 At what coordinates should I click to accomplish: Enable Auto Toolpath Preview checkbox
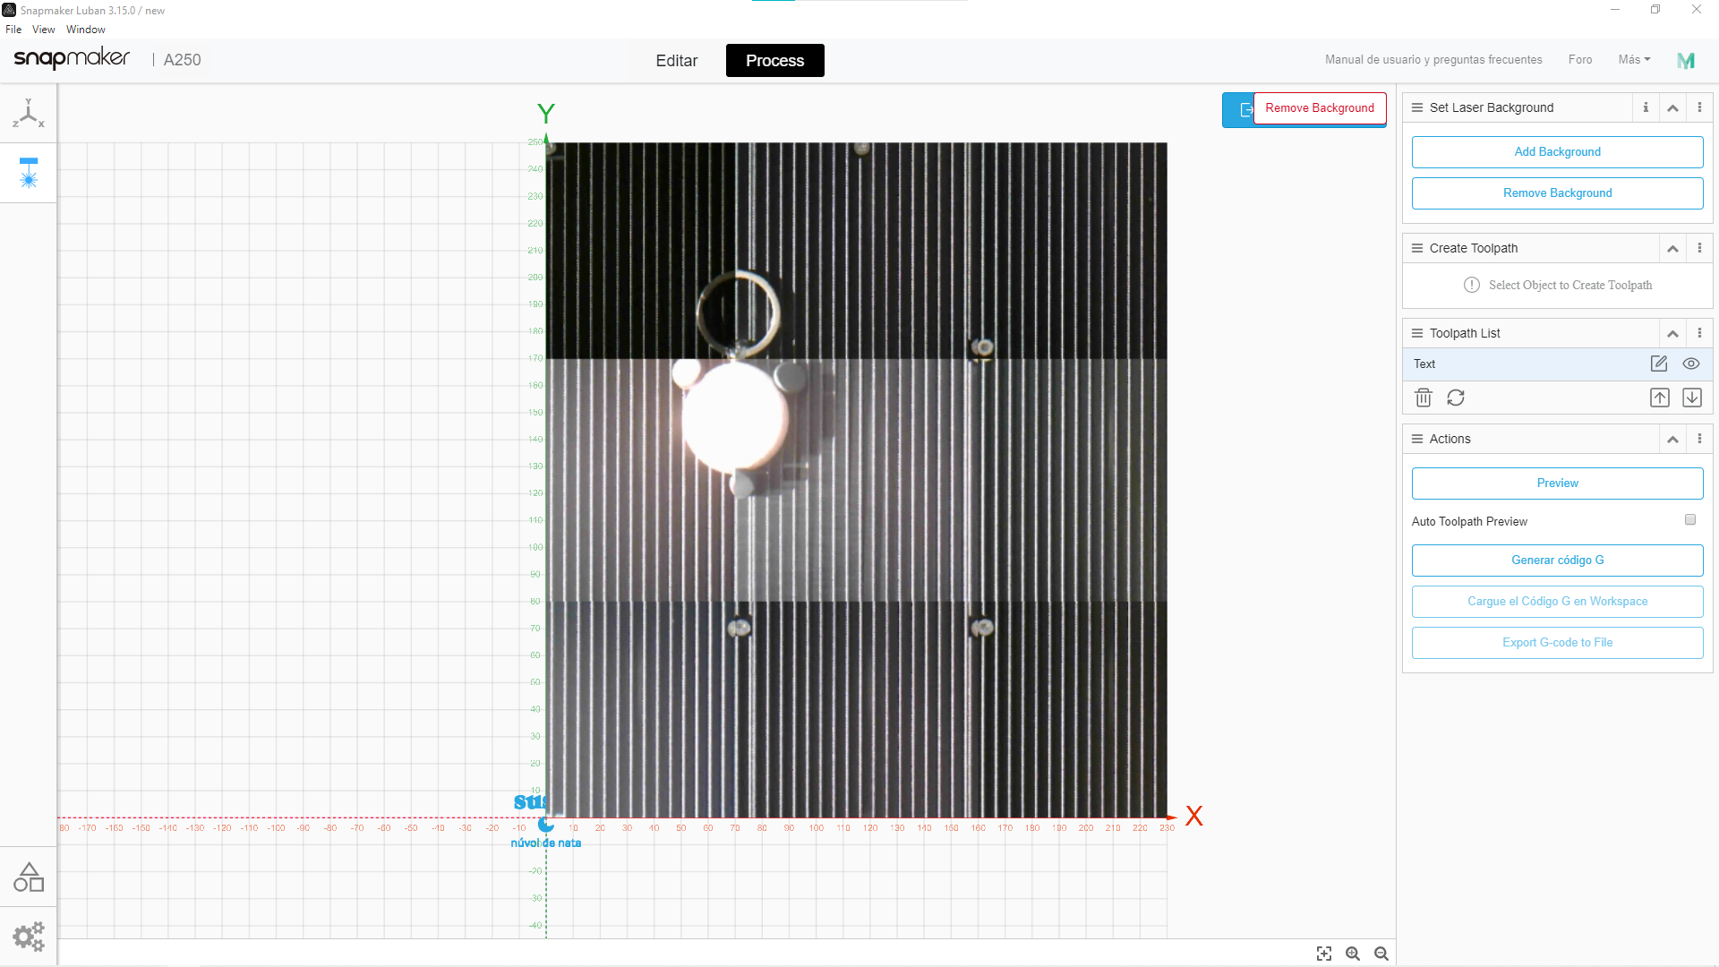[x=1689, y=519]
